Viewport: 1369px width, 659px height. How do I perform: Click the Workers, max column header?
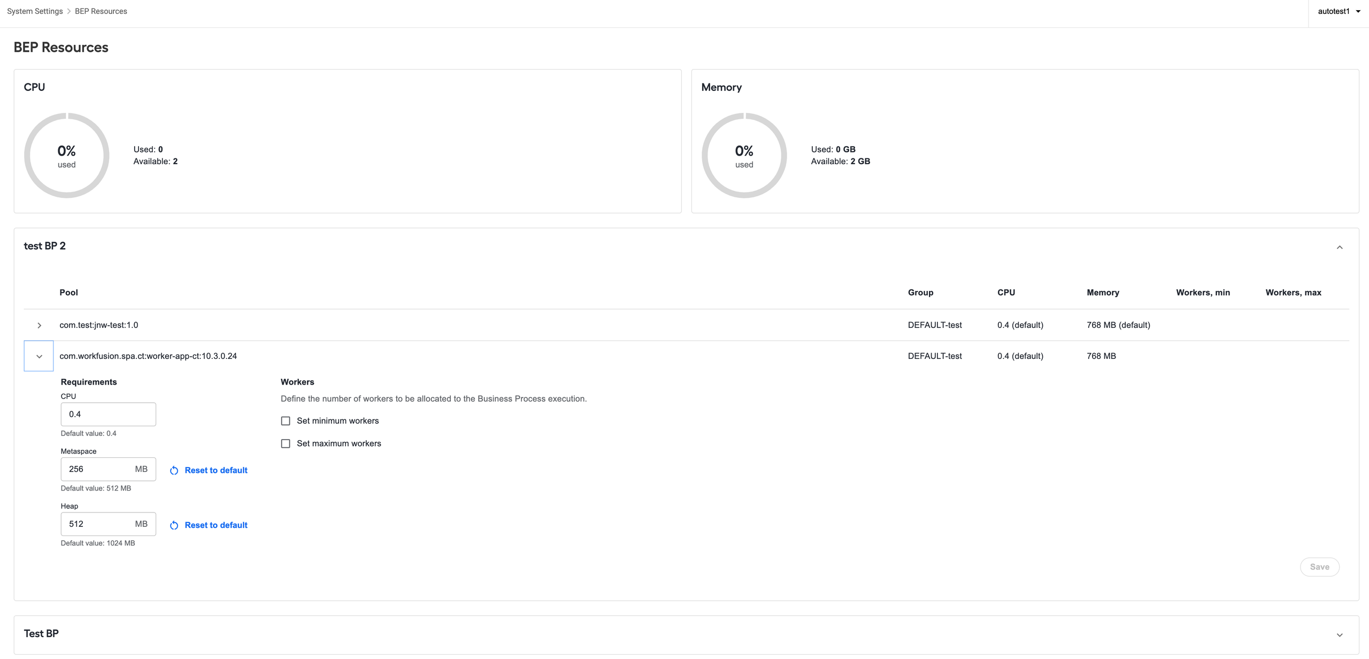[1293, 293]
